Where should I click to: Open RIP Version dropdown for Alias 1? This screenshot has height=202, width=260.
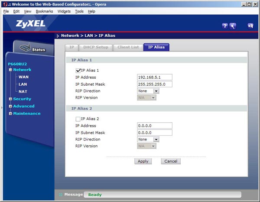(x=146, y=98)
